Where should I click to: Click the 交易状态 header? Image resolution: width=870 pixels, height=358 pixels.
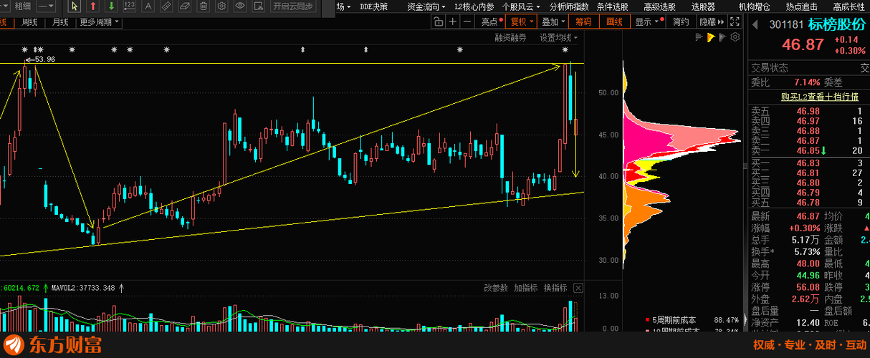(769, 68)
